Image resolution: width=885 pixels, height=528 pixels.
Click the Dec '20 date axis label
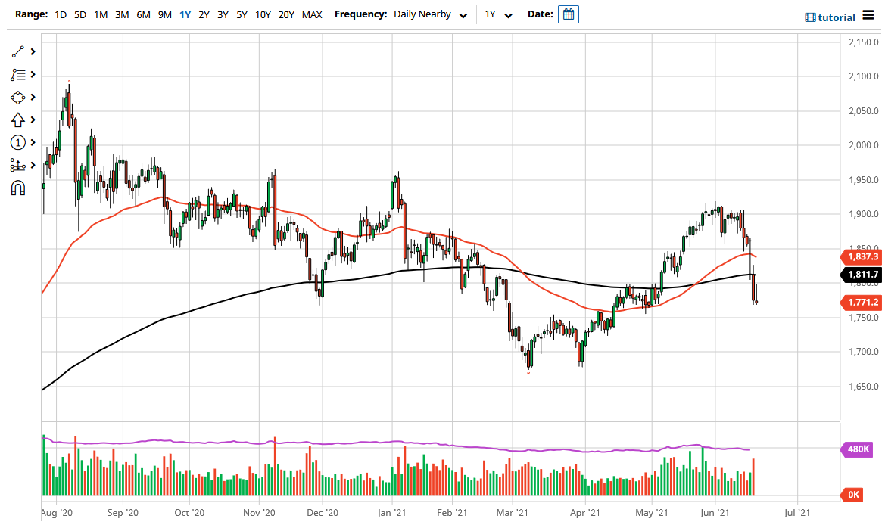(323, 513)
